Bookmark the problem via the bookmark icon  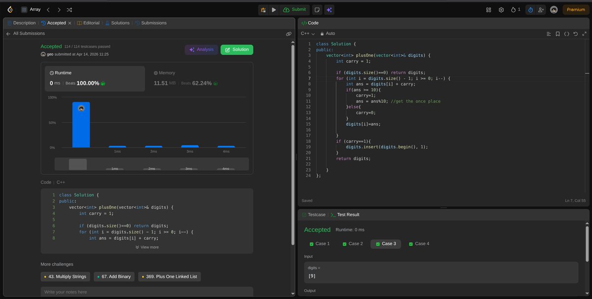558,33
